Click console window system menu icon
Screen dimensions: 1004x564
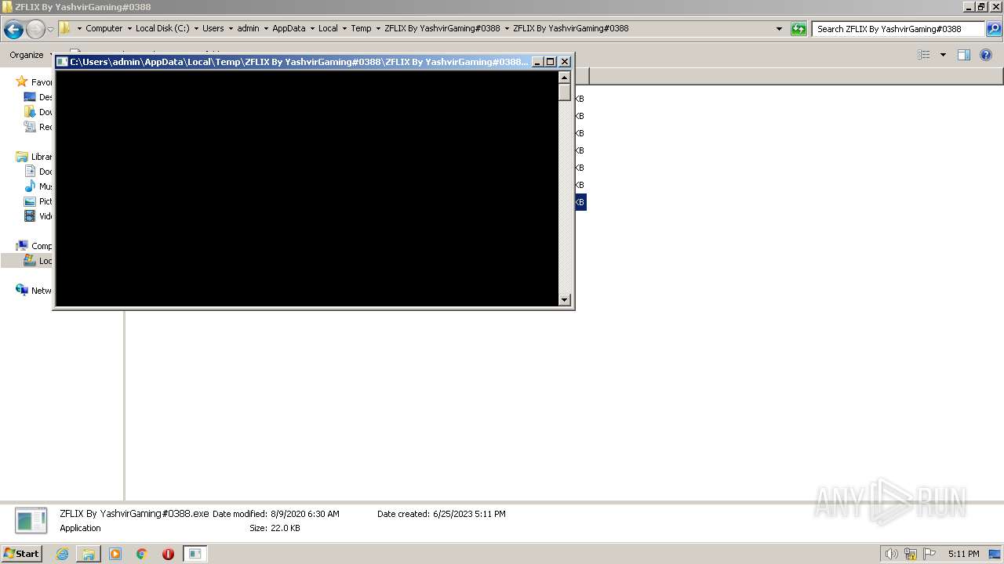(62, 62)
